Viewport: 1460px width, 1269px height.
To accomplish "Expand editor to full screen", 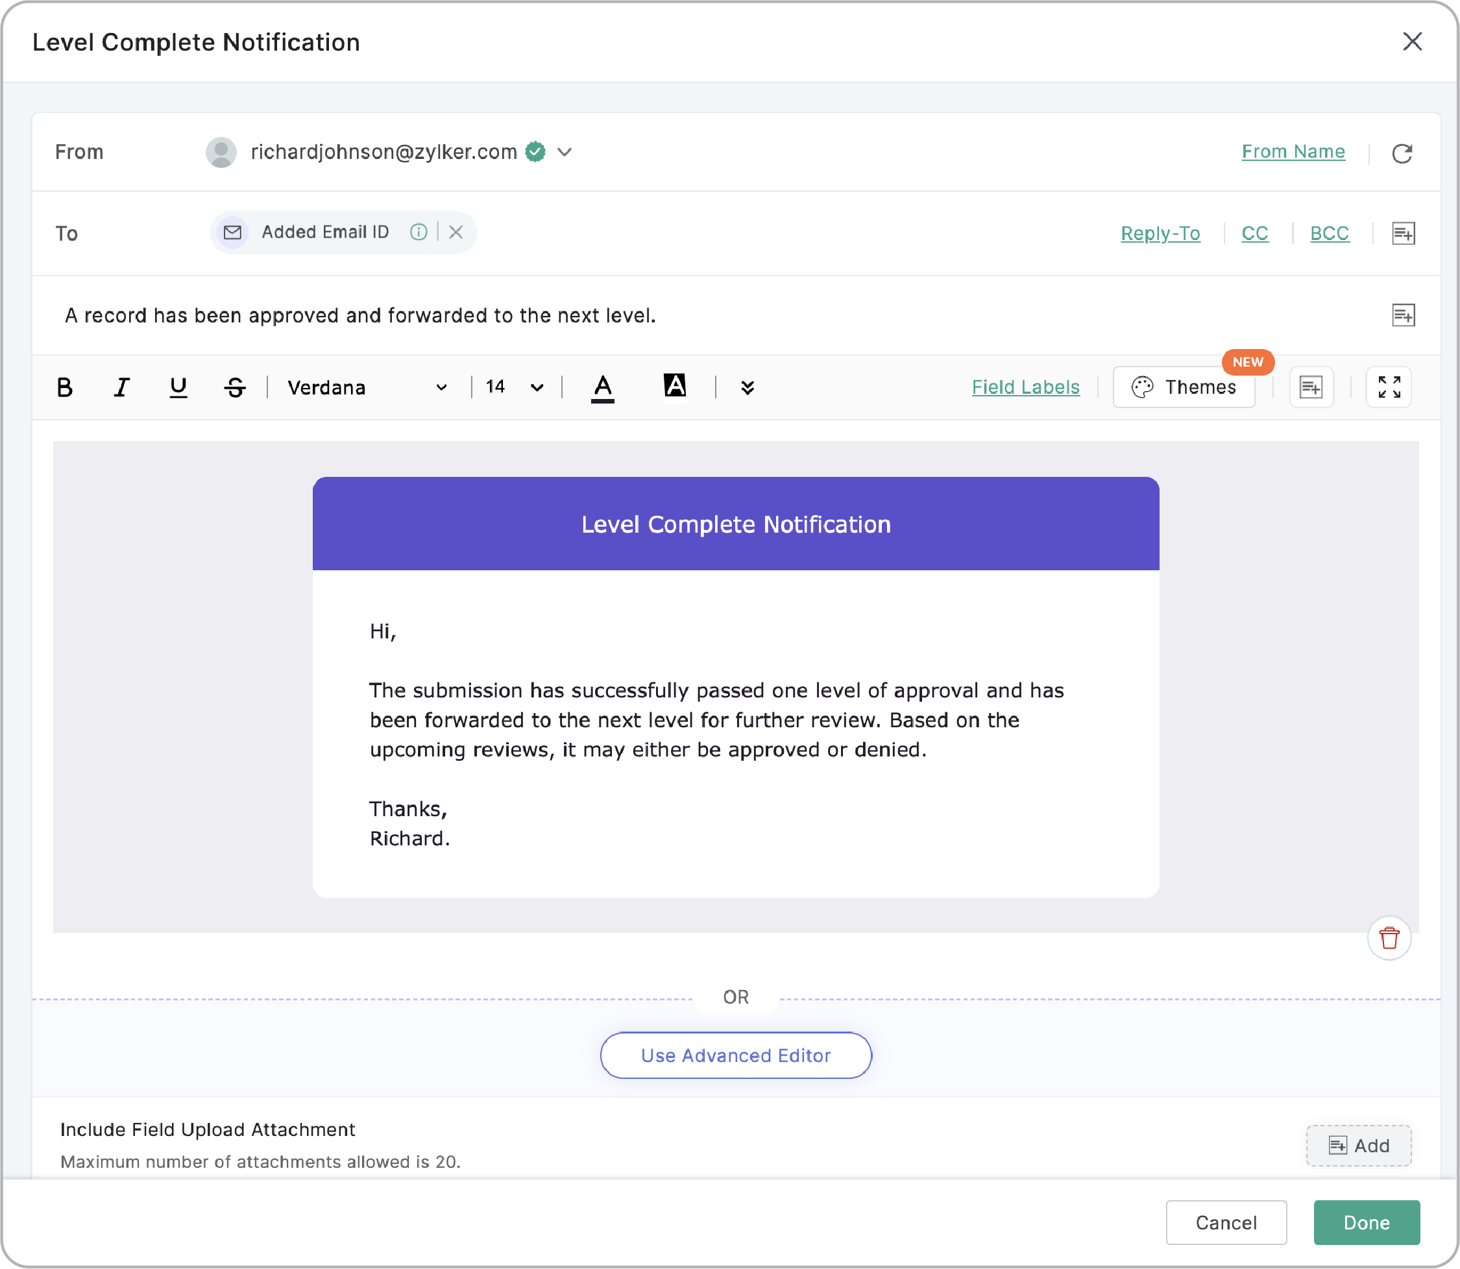I will click(x=1389, y=387).
